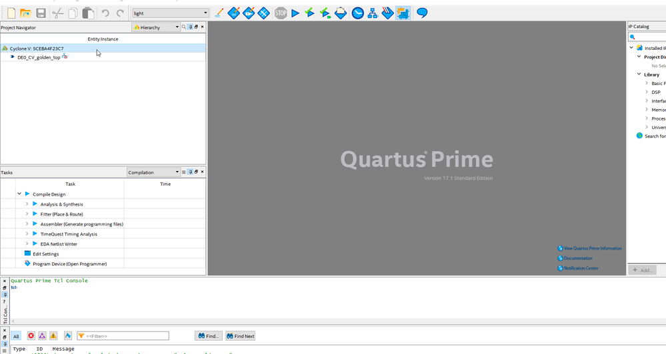Toggle the pin icon on Project Navigator
This screenshot has height=354, width=666.
pyautogui.click(x=190, y=27)
